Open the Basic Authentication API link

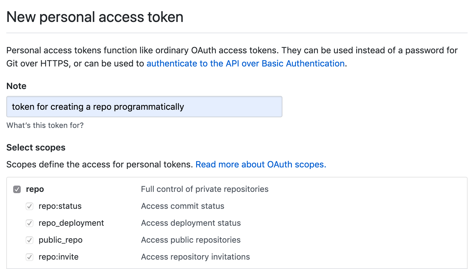tap(246, 64)
